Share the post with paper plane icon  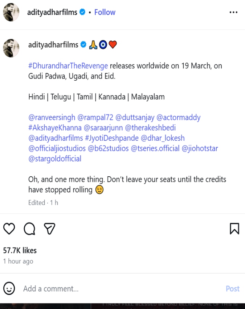point(49,228)
